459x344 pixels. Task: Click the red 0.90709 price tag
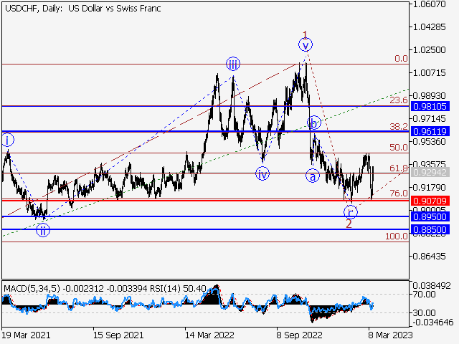click(x=430, y=201)
